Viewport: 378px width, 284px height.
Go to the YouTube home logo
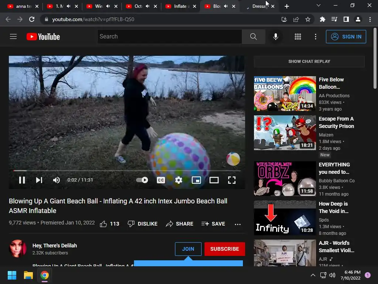point(43,37)
